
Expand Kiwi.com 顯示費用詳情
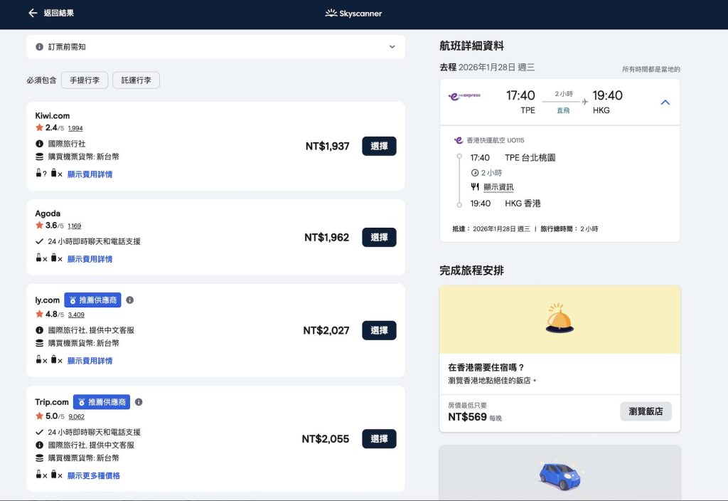click(x=90, y=174)
